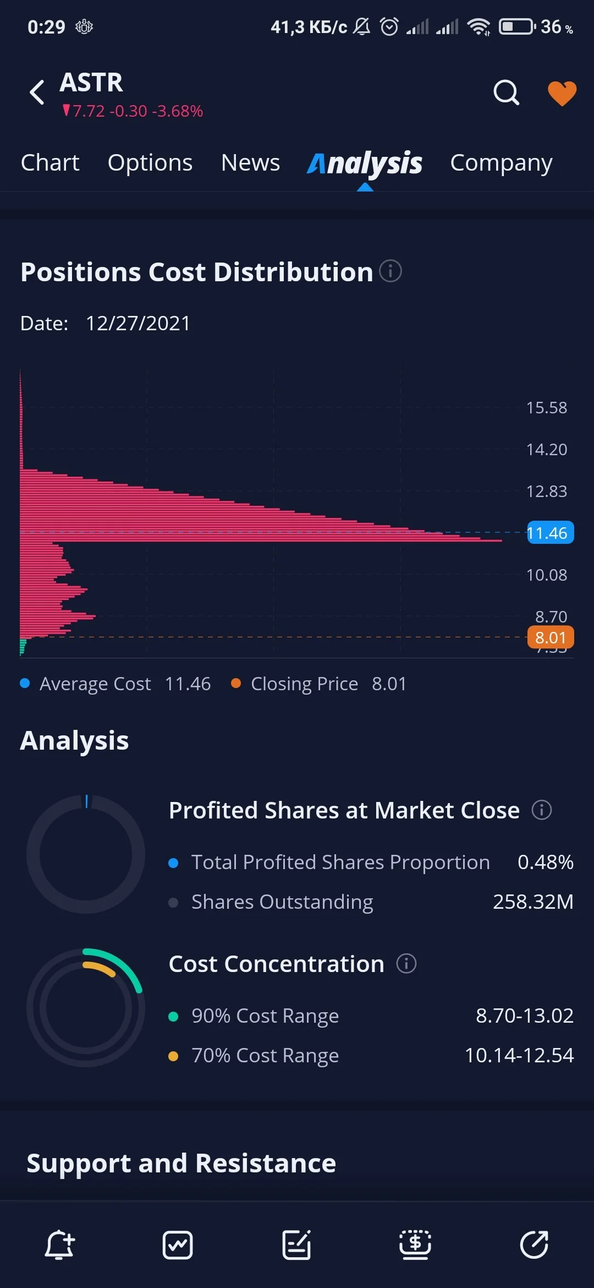Open the News tab

tap(250, 162)
